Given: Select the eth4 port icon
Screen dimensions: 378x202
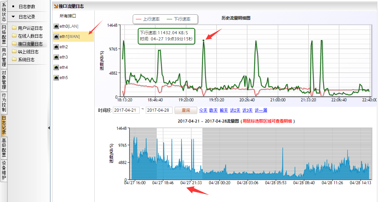Looking at the screenshot, I should click(56, 67).
